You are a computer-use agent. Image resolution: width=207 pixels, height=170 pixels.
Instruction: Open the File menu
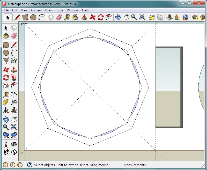pyautogui.click(x=6, y=10)
